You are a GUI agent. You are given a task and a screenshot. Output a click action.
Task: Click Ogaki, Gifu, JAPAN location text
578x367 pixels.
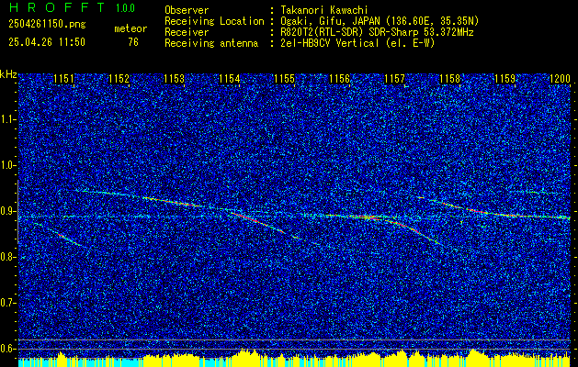pos(380,21)
